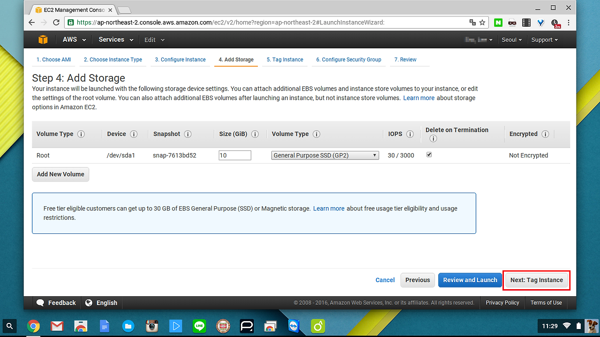This screenshot has width=600, height=337.
Task: Click the Cancel link
Action: click(x=385, y=280)
